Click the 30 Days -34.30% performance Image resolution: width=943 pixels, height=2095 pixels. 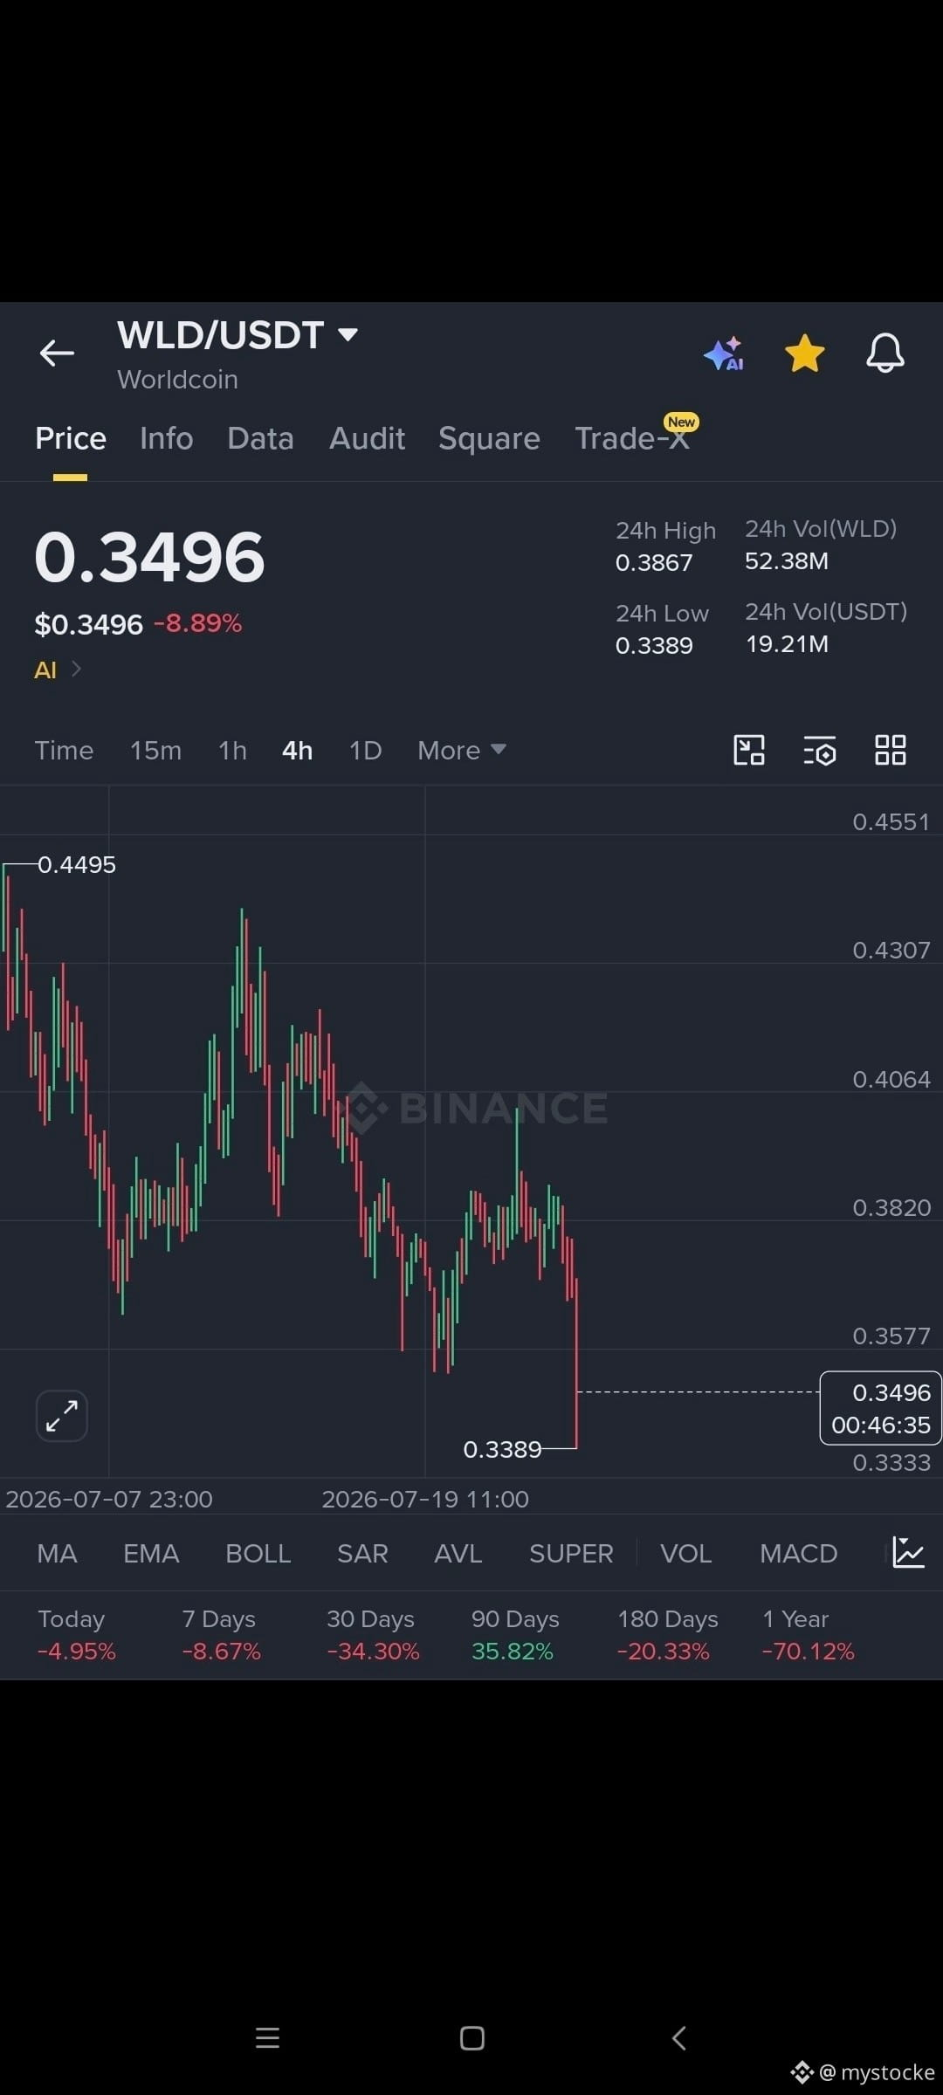coord(373,1635)
